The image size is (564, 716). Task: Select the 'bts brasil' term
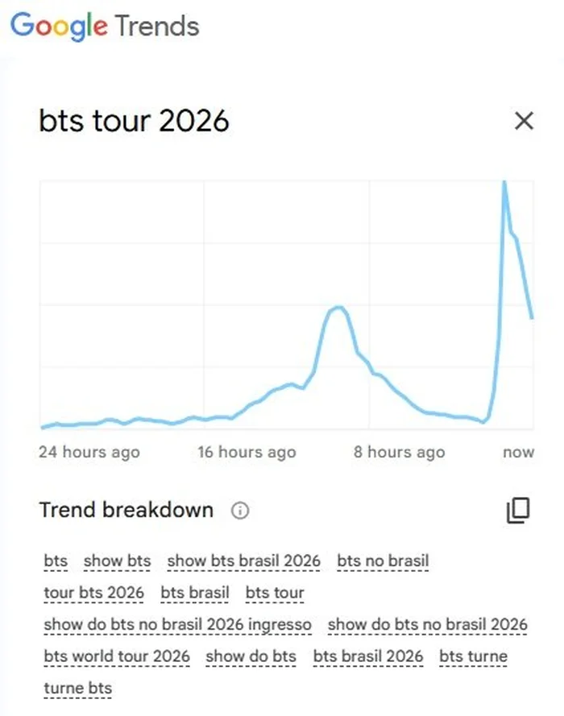[193, 592]
